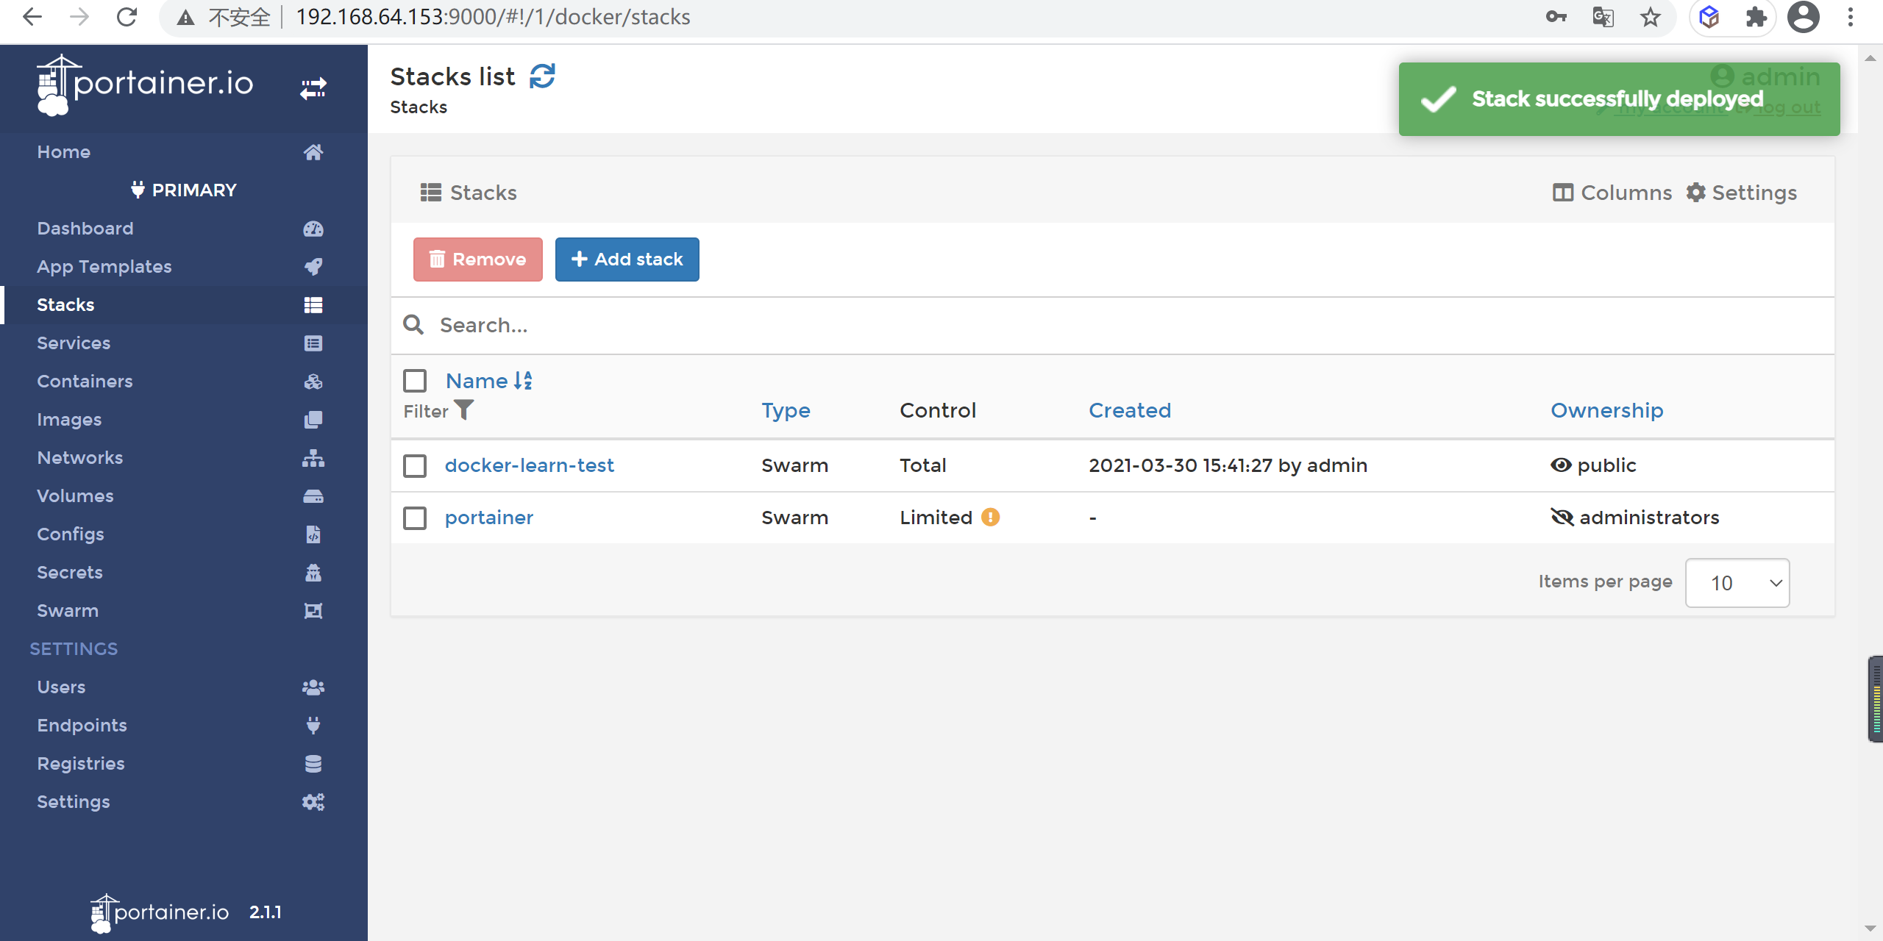This screenshot has height=941, width=1883.
Task: Click the browser translate page icon
Action: [1603, 17]
